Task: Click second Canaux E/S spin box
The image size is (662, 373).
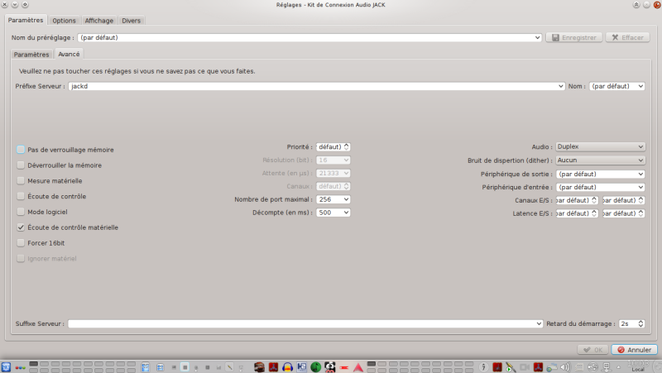Action: 624,200
